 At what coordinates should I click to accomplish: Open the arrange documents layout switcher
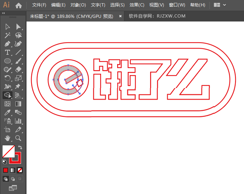217,5
